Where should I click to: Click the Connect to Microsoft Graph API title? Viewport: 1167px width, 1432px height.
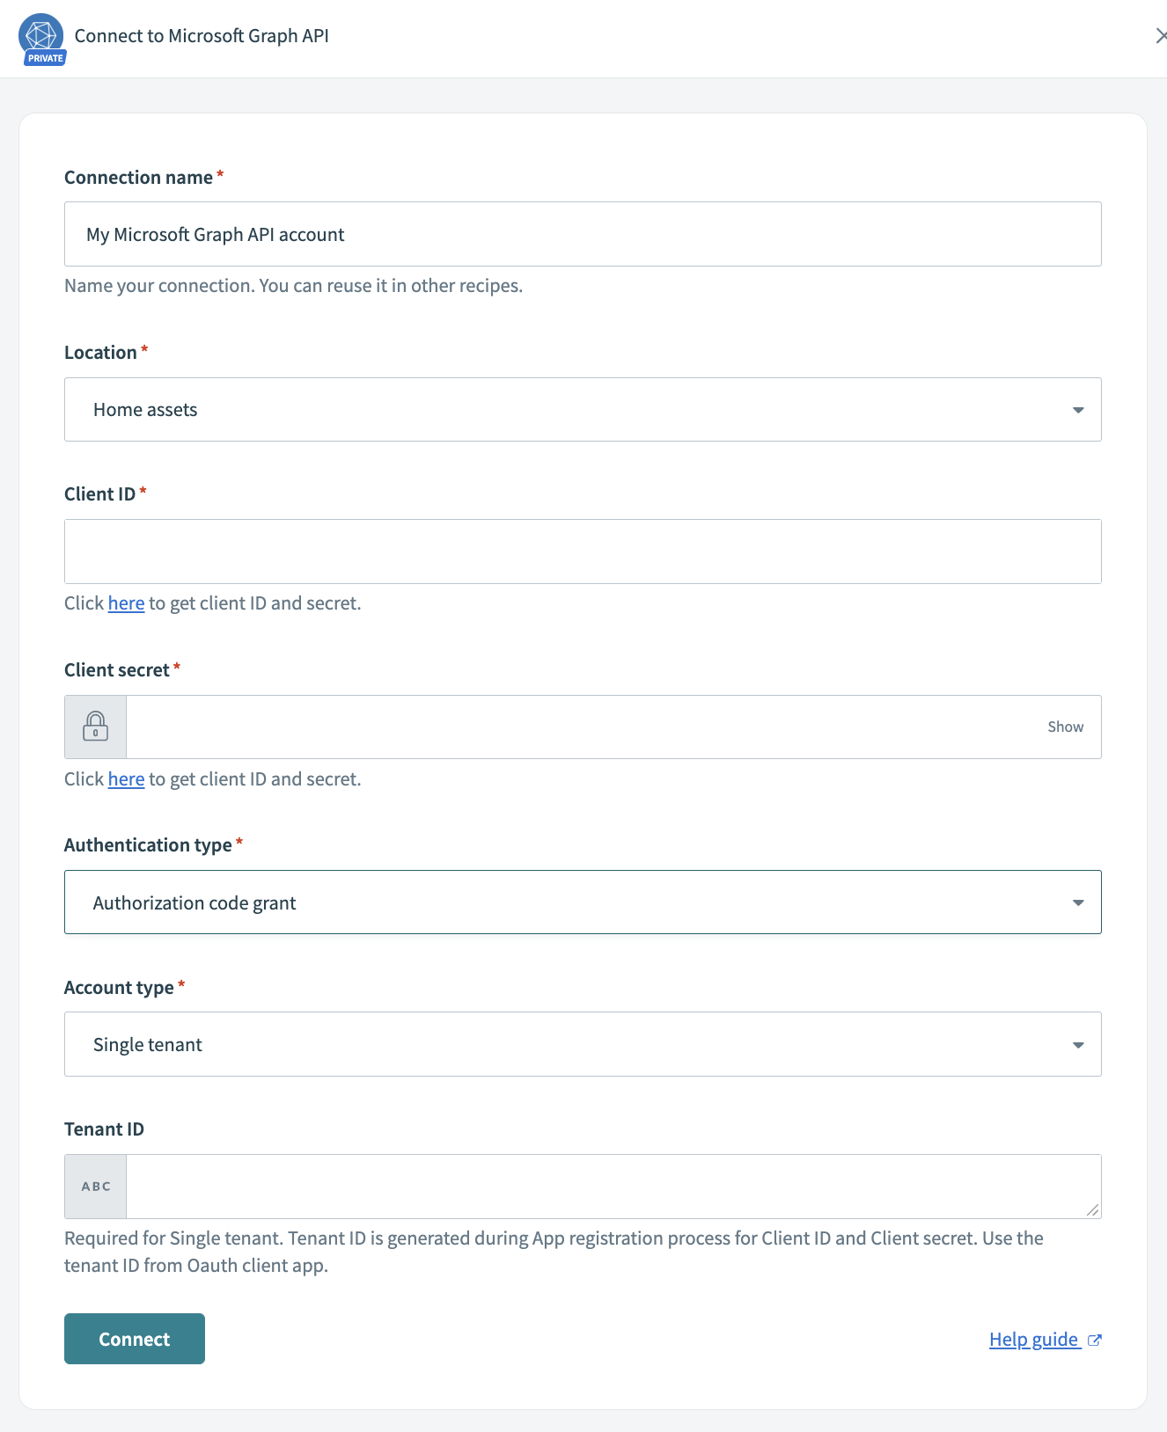pyautogui.click(x=202, y=36)
